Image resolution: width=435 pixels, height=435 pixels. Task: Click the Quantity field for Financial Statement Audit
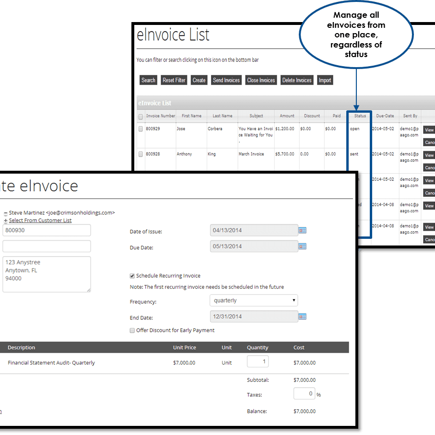click(258, 361)
